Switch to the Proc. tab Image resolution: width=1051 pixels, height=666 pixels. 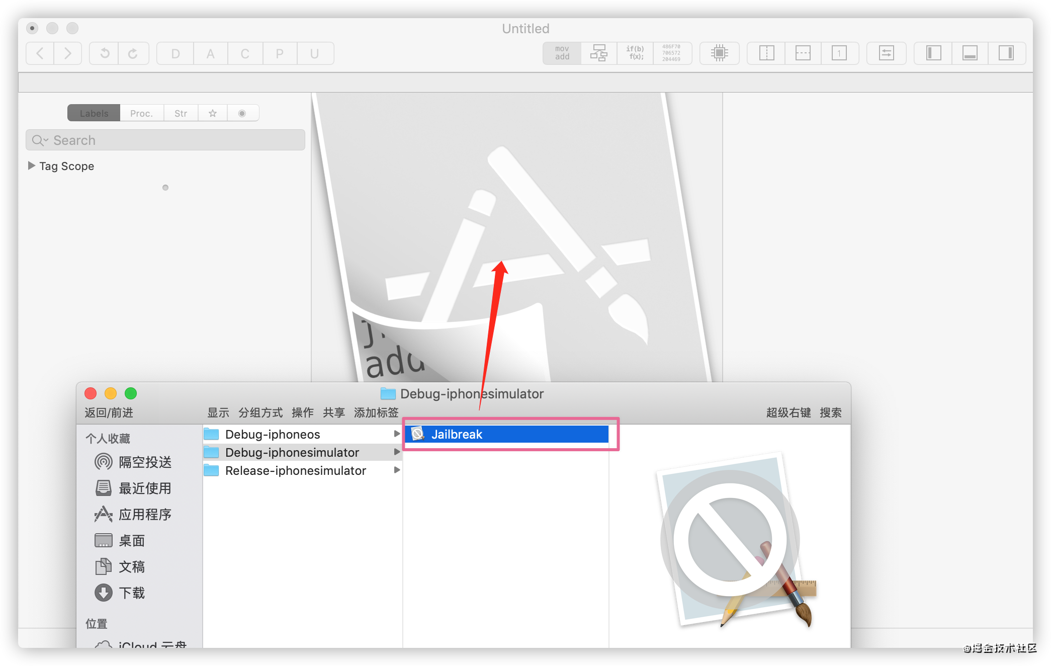(141, 113)
